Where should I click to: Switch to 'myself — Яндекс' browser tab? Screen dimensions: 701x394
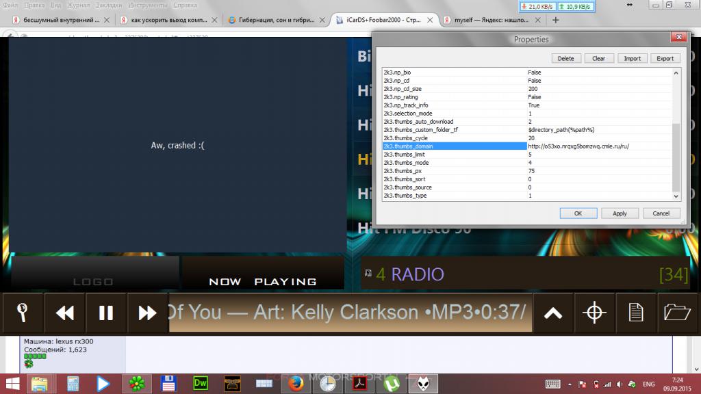(492, 20)
